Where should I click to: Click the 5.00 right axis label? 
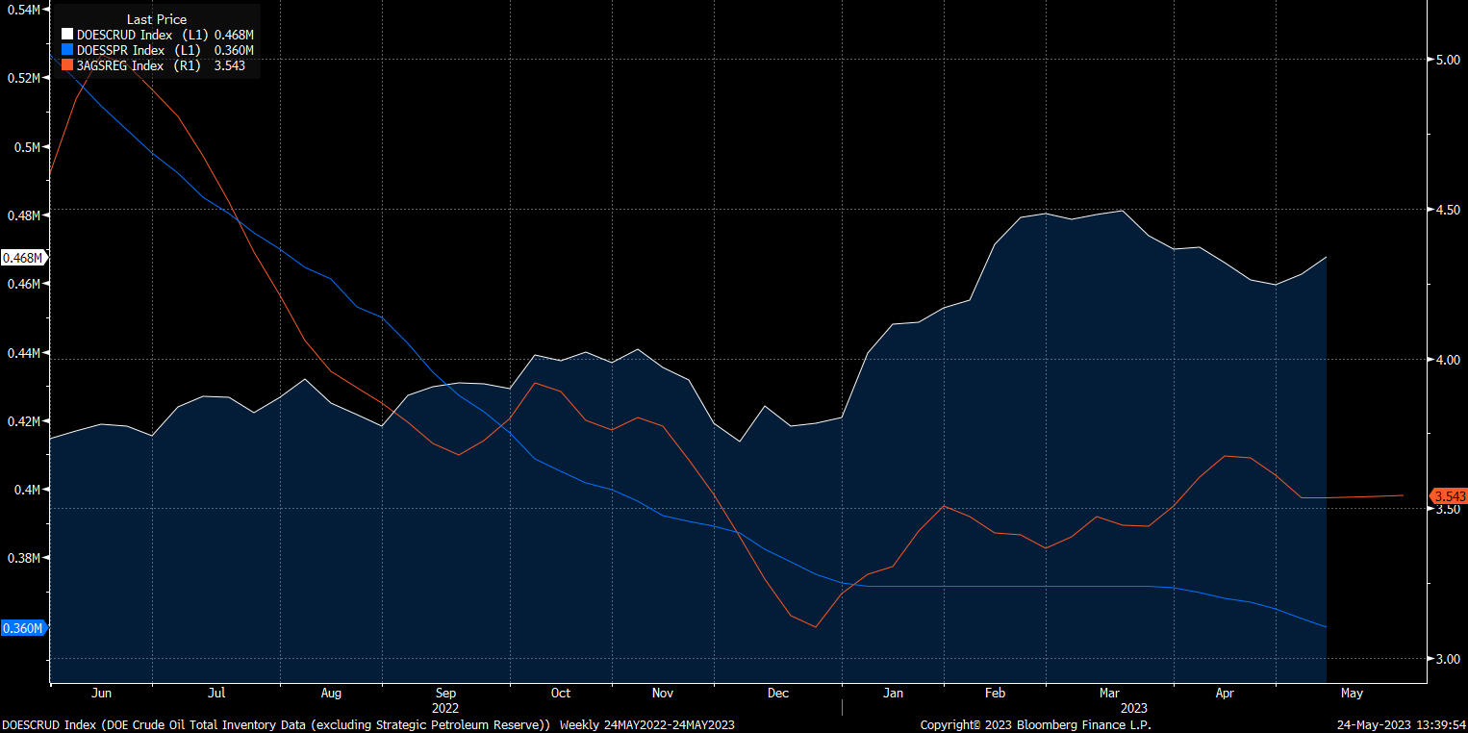1448,60
